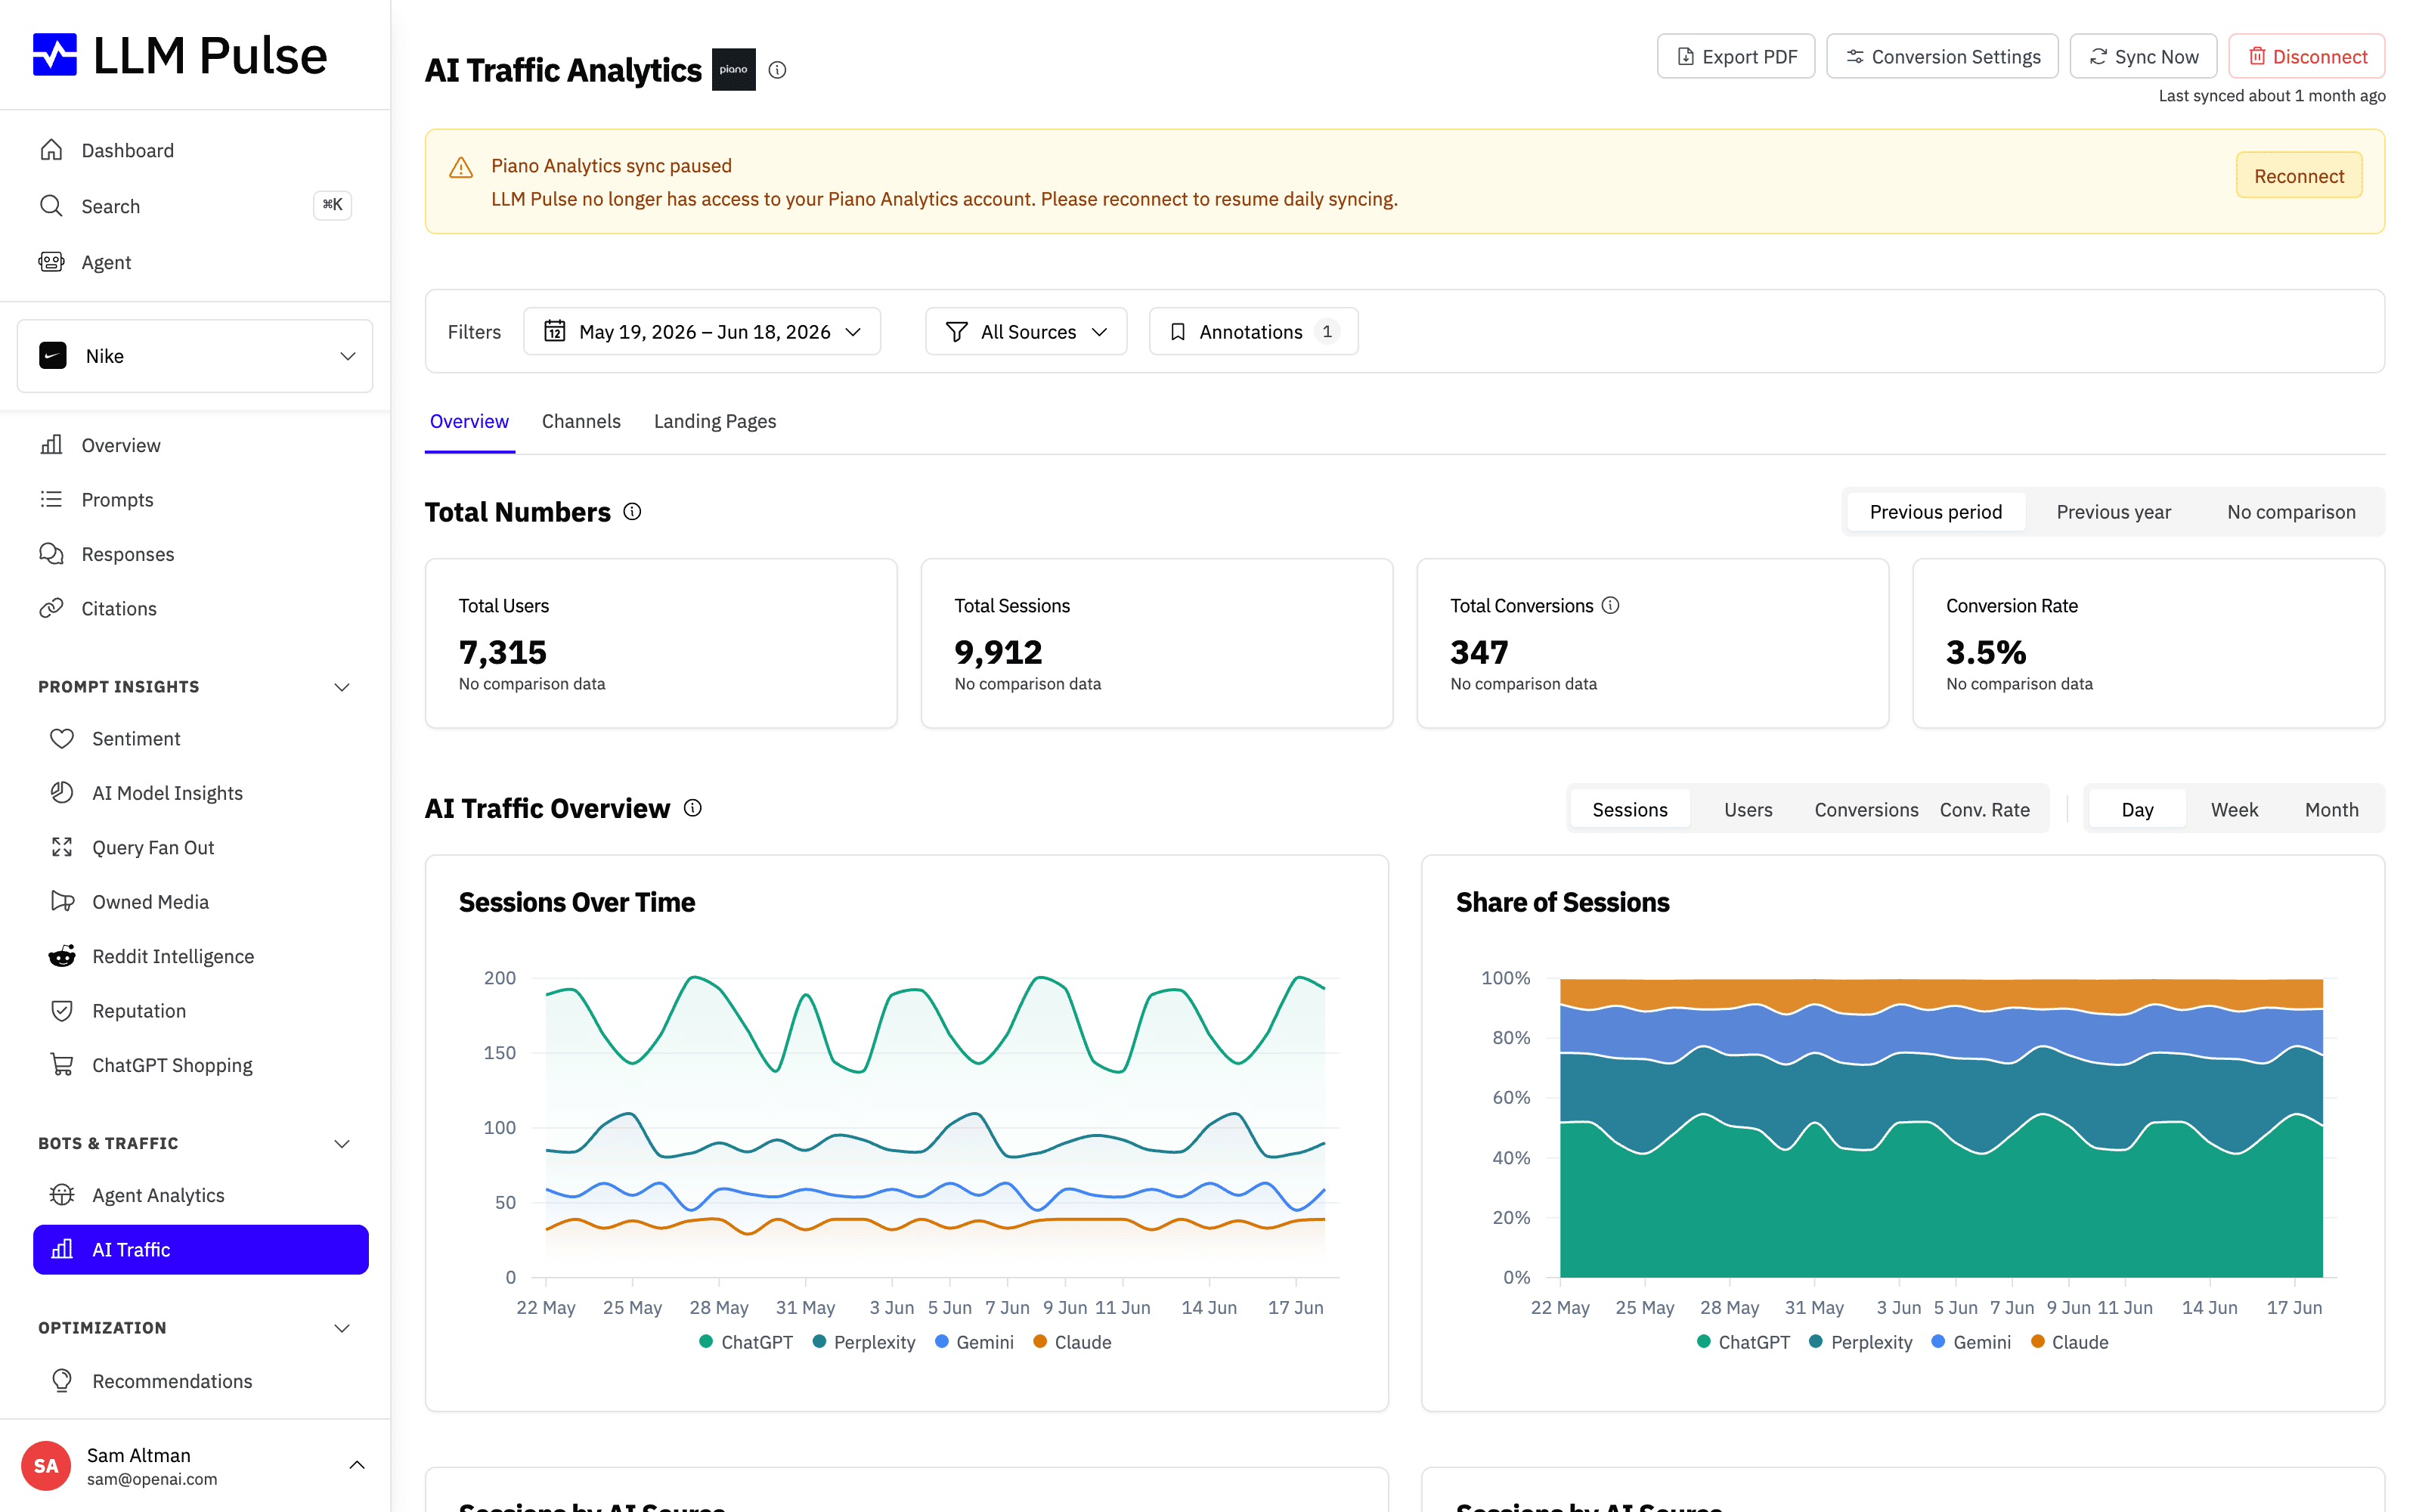
Task: Click Export PDF button
Action: (1736, 56)
